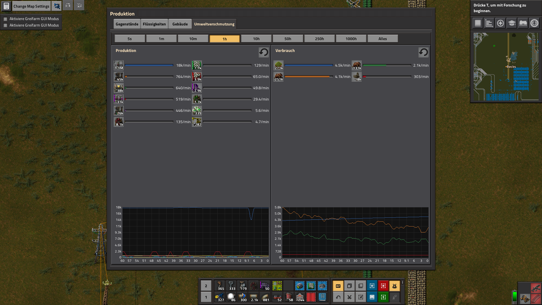The width and height of the screenshot is (542, 305).
Task: Open the trains overview locomotive icon
Action: [x=523, y=23]
